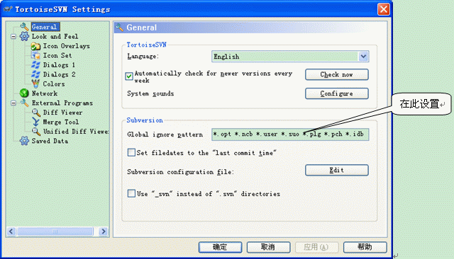Open the Language dropdown arrow
Image resolution: width=454 pixels, height=259 pixels.
[363, 57]
